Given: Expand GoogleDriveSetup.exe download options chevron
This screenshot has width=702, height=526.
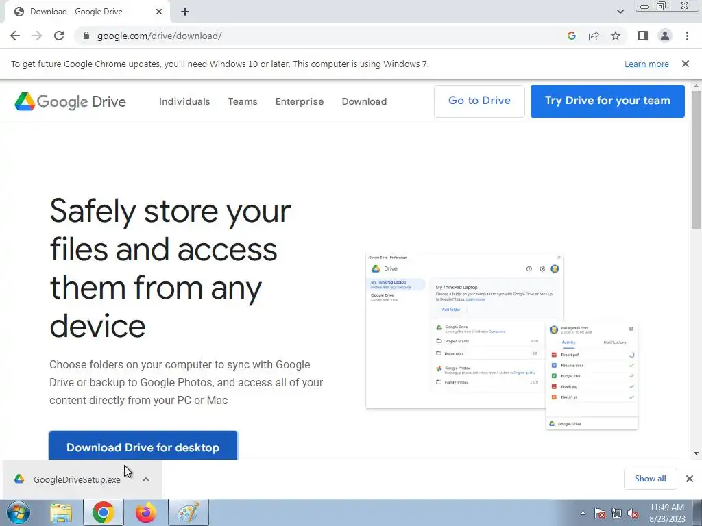Looking at the screenshot, I should [x=146, y=479].
